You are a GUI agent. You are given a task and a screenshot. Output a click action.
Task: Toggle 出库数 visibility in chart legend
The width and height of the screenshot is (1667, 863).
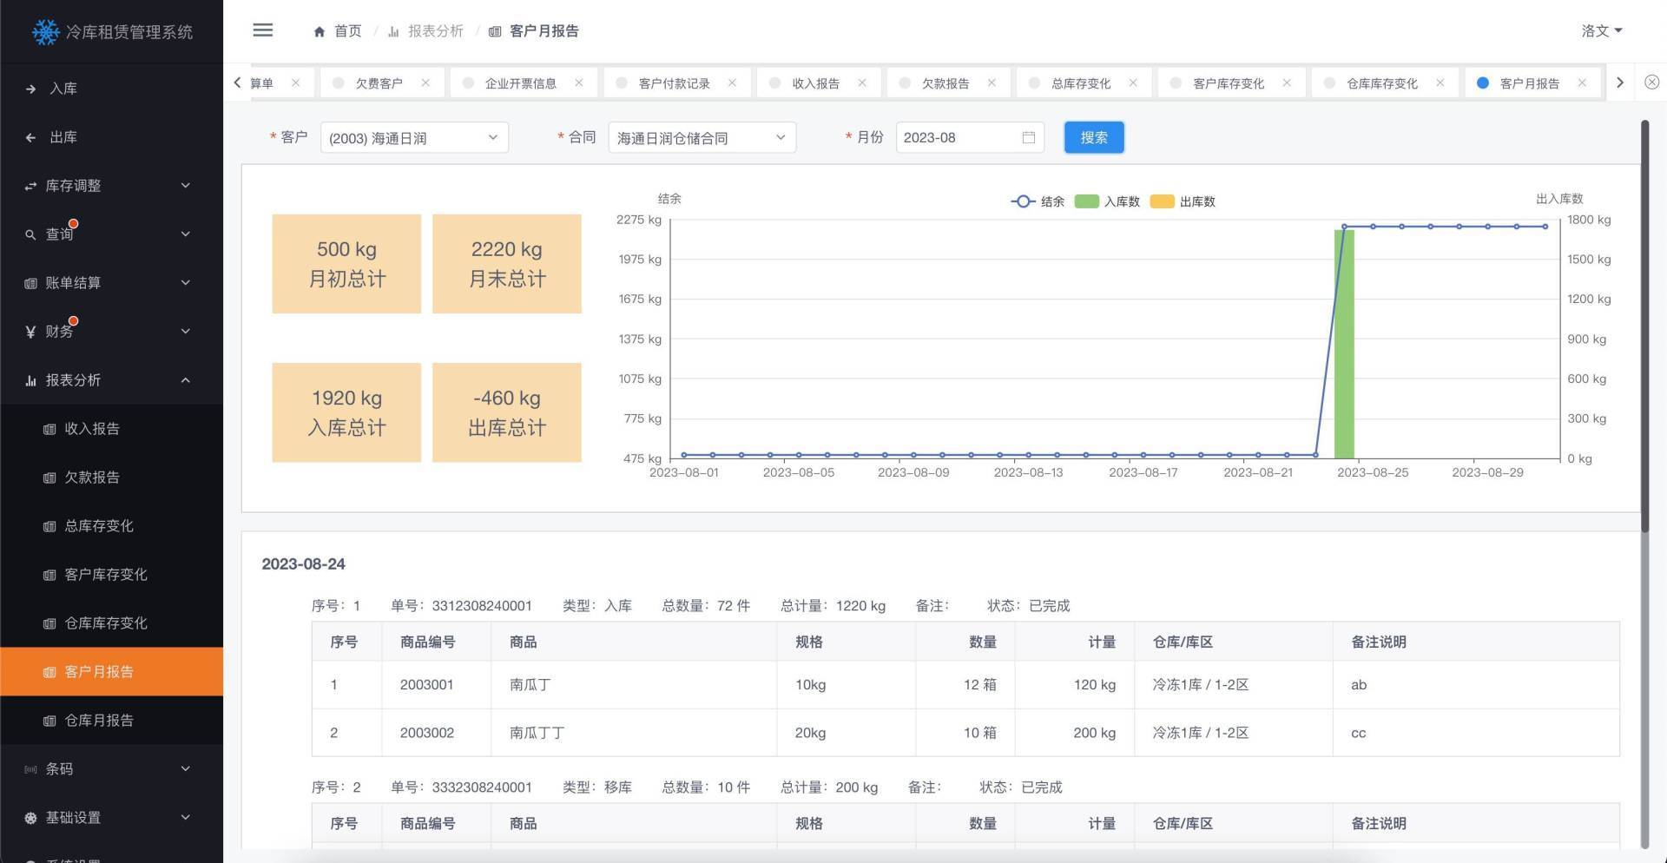pyautogui.click(x=1185, y=201)
